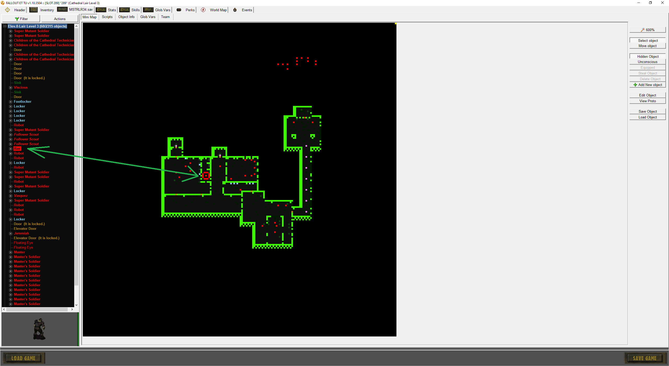
Task: Switch to the second-row Glob.Vars sub-tab
Action: [x=148, y=17]
